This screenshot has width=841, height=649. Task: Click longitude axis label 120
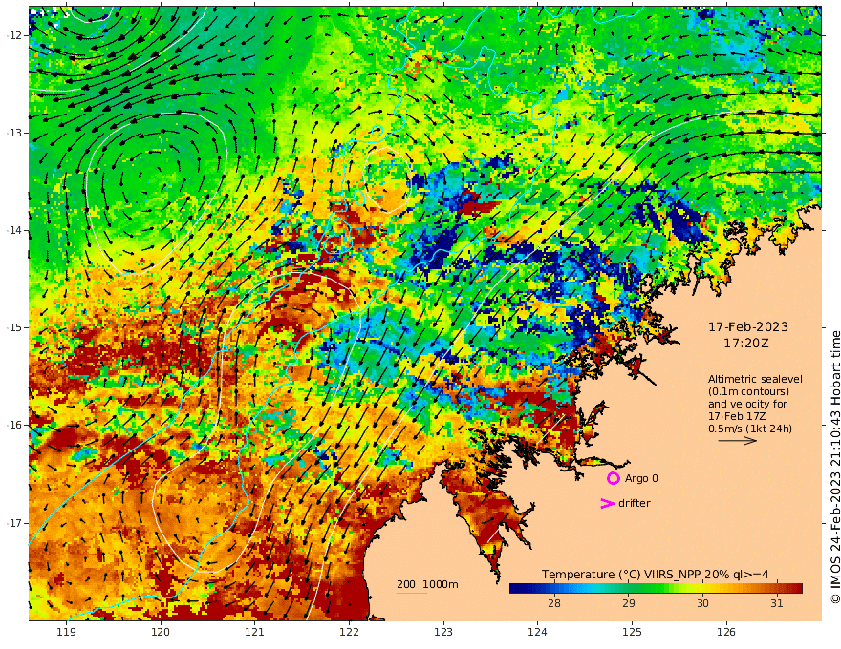click(x=161, y=632)
